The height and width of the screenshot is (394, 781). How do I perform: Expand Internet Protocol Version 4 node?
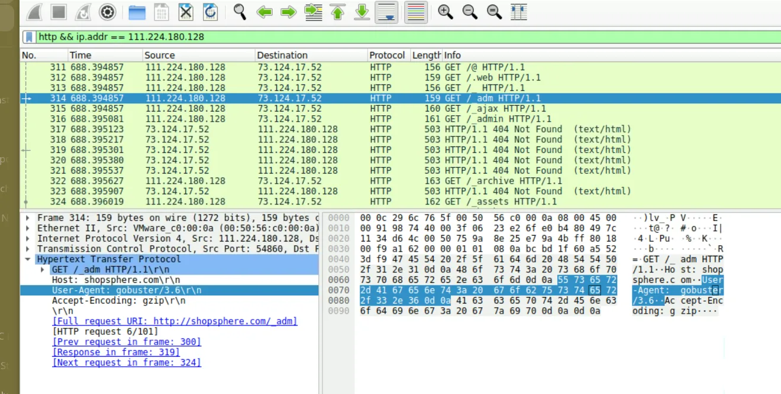[28, 239]
